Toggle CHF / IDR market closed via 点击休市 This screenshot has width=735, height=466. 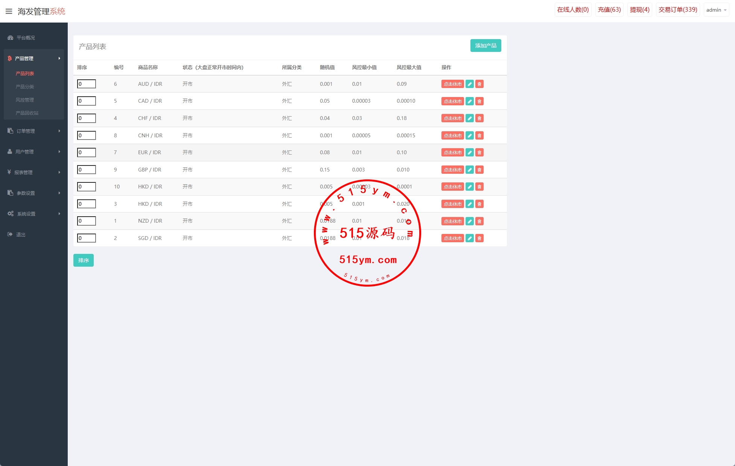(x=452, y=118)
